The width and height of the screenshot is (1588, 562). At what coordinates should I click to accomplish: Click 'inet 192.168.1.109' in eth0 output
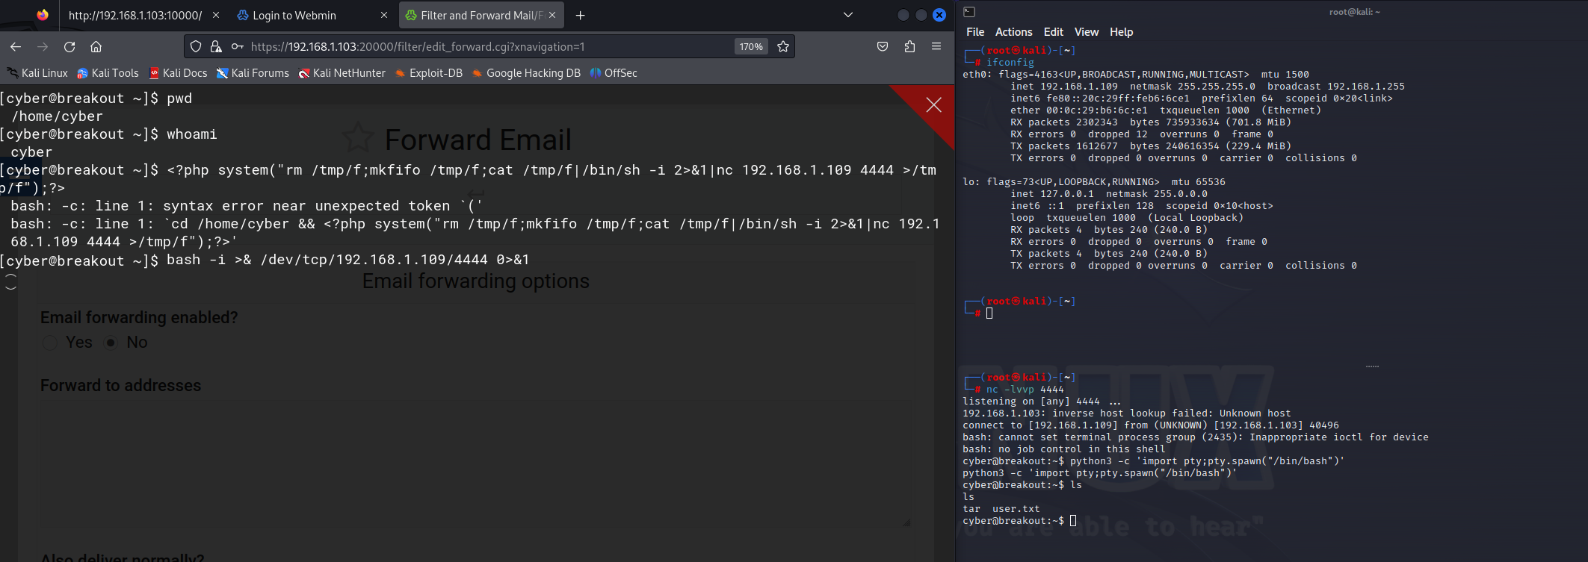click(1064, 87)
